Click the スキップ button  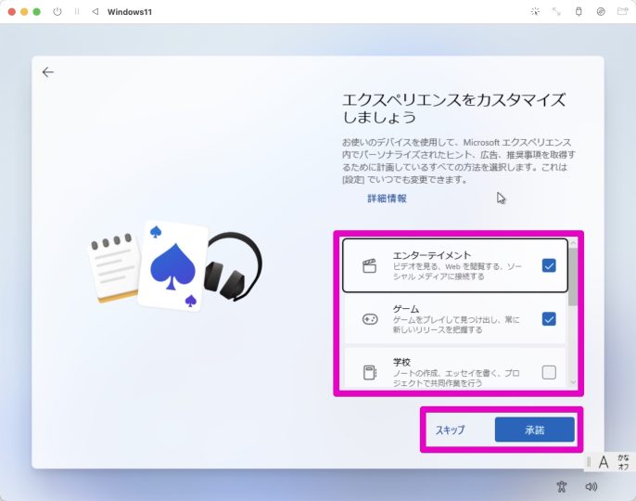(451, 430)
